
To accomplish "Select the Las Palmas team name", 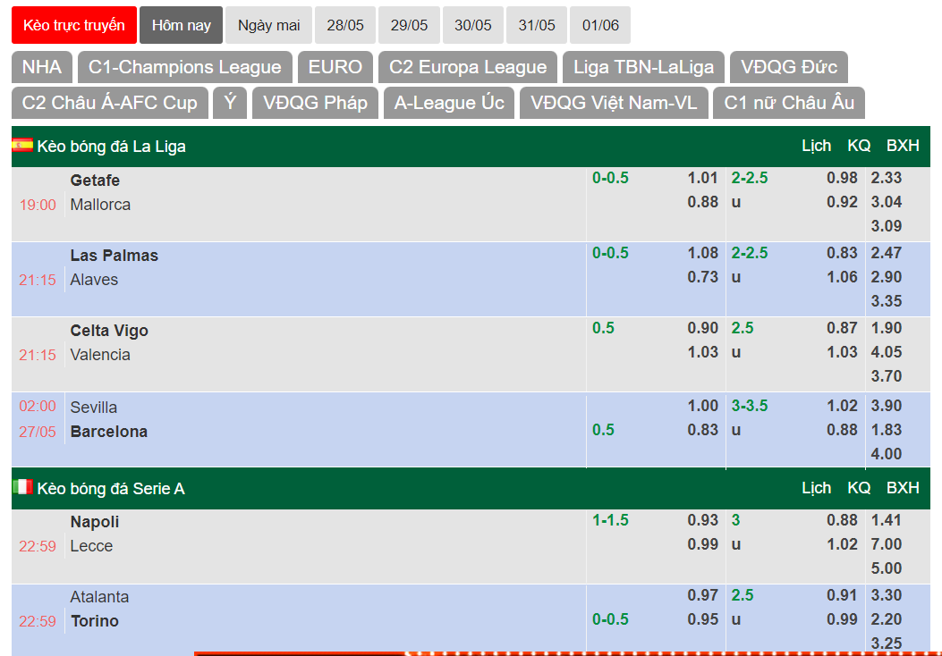I will [115, 255].
